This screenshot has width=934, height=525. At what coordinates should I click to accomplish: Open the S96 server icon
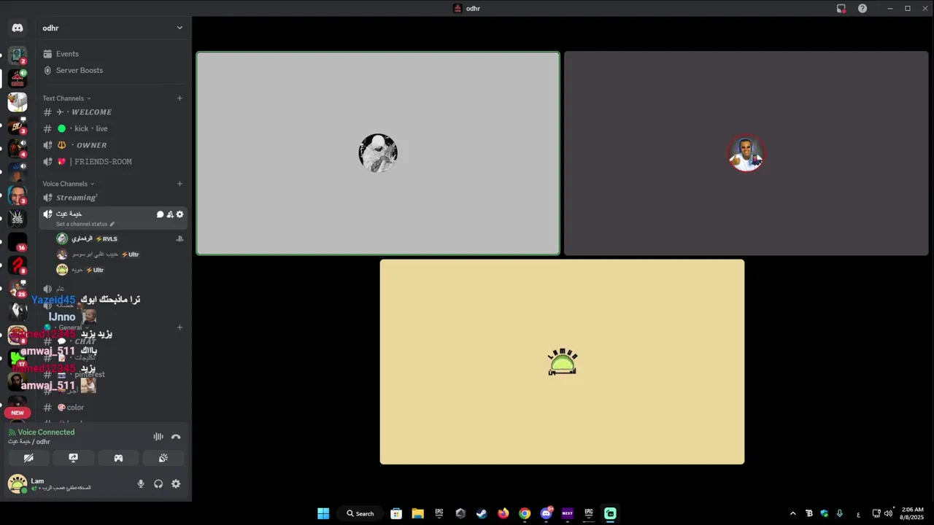click(x=18, y=218)
